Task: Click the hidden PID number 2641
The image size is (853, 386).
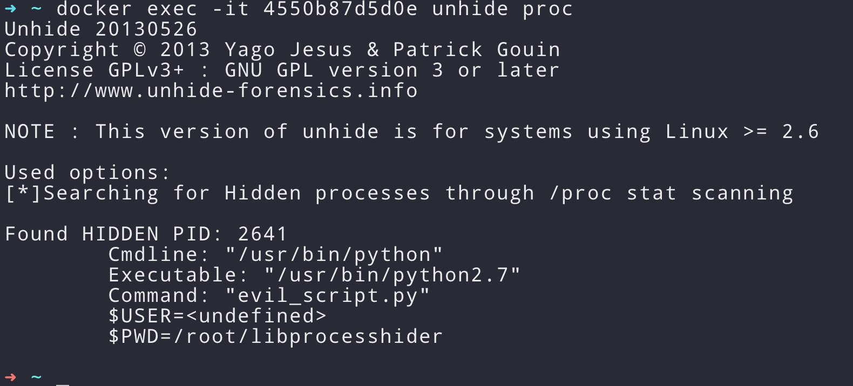Action: [263, 234]
